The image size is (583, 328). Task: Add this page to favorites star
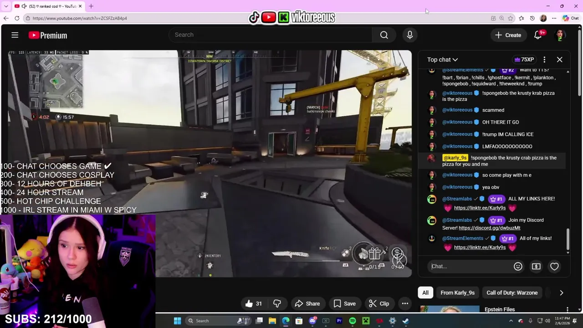511,18
